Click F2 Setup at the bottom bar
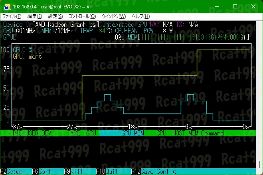This screenshot has height=175, width=263. (12, 171)
